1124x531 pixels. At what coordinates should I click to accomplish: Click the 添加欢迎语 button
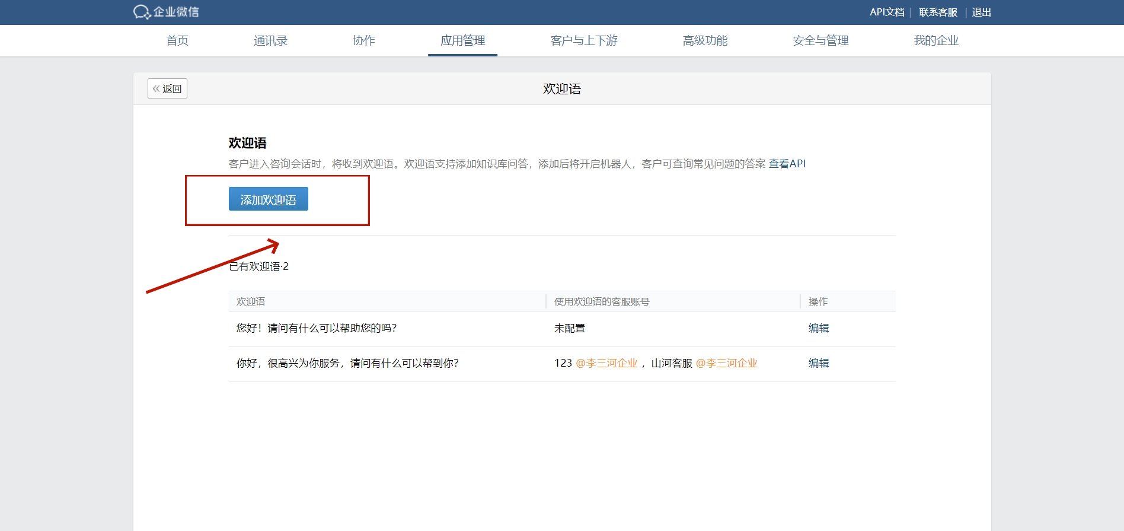[x=269, y=199]
